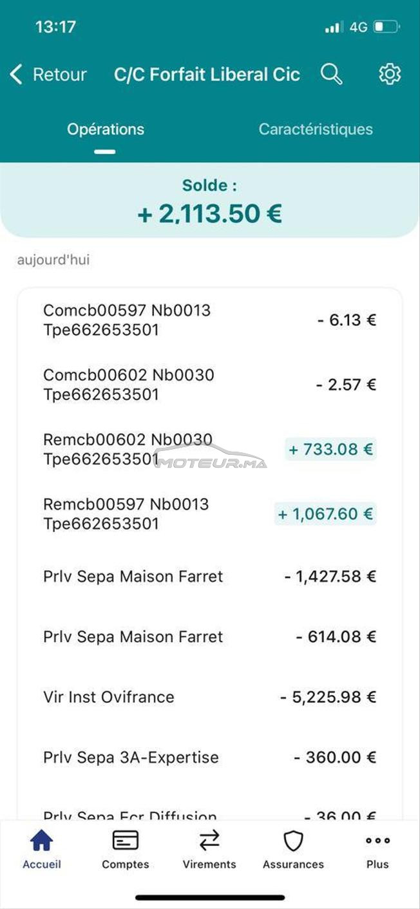Image resolution: width=420 pixels, height=909 pixels.
Task: Tap the back chevron arrow
Action: [x=16, y=74]
